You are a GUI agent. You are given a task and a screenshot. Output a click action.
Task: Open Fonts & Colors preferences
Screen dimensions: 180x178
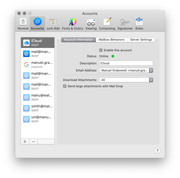[x=72, y=24]
